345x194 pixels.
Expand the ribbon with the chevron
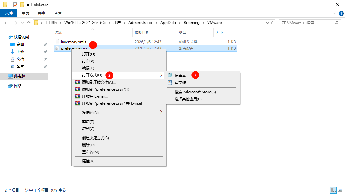(335, 13)
